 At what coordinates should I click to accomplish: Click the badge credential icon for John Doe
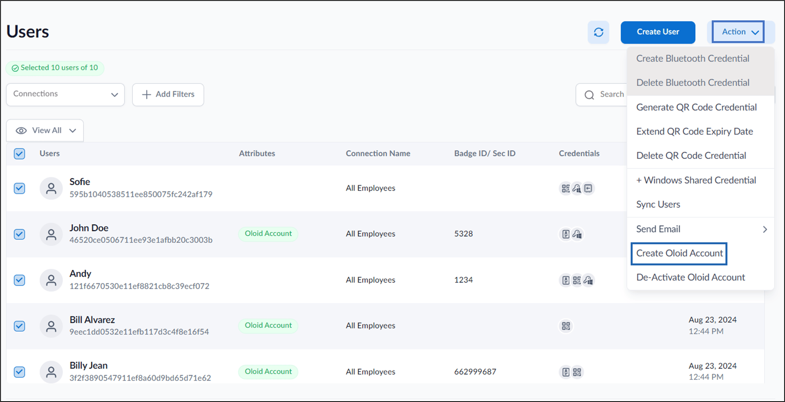point(566,234)
